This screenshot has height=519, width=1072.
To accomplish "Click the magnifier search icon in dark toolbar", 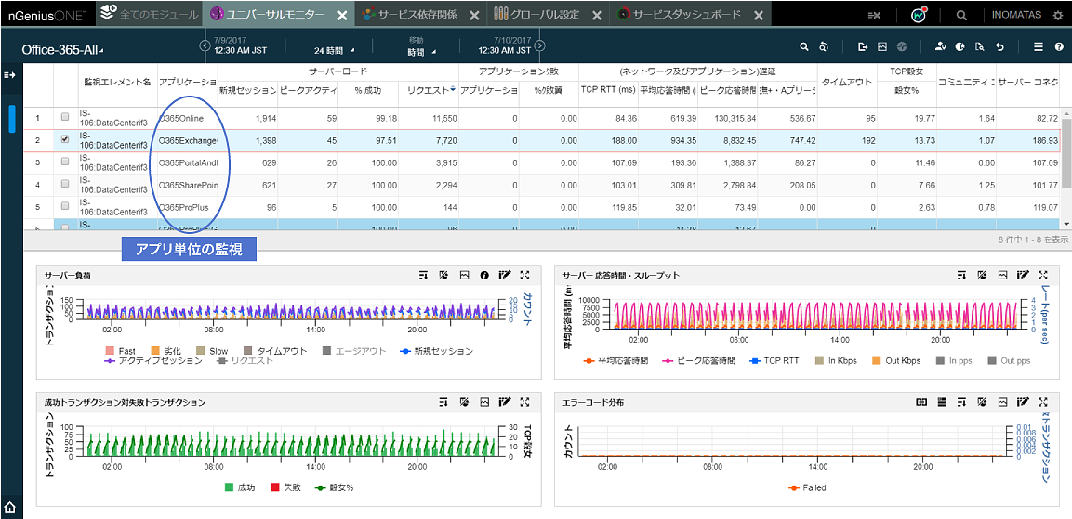I will coord(961,15).
